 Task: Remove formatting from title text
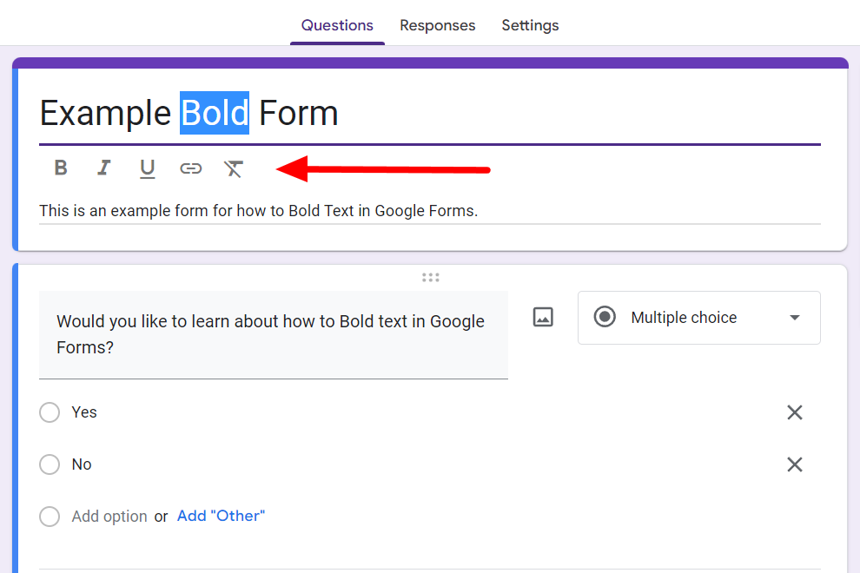point(234,168)
